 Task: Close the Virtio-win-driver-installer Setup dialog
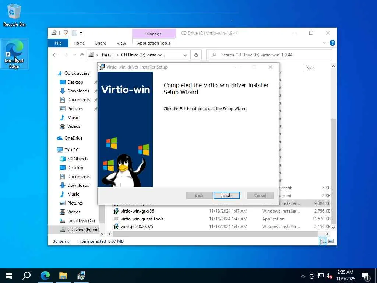[271, 67]
